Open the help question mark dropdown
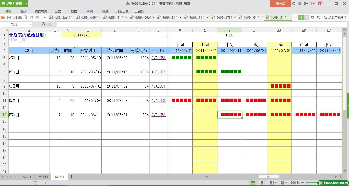This screenshot has width=349, height=186. pyautogui.click(x=312, y=4)
